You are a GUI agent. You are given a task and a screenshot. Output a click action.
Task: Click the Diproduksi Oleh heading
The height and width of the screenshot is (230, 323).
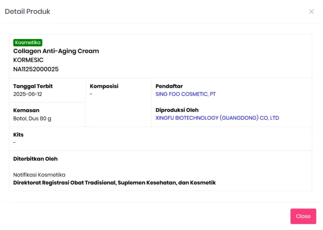(177, 110)
